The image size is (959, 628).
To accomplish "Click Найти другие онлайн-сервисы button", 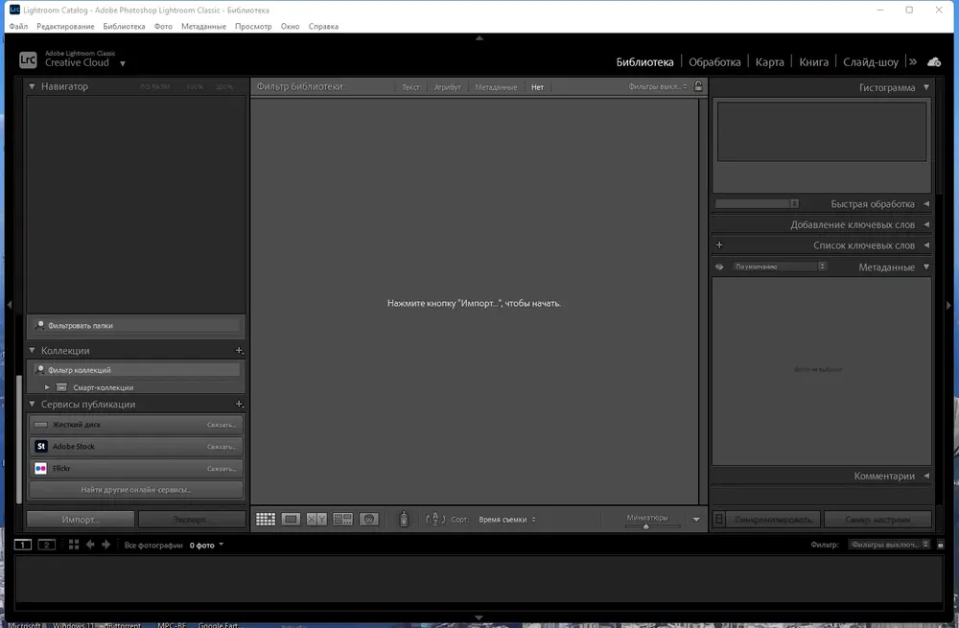I will pyautogui.click(x=136, y=489).
